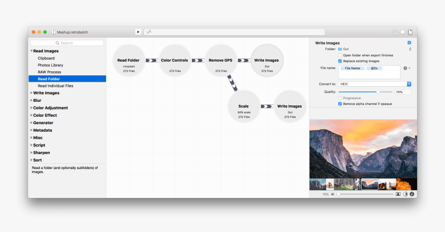445x232 pixels.
Task: Click the connector between Scale and lower Write Images
Action: 267,106
